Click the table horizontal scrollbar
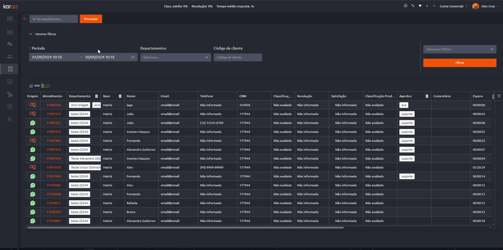 point(185,227)
